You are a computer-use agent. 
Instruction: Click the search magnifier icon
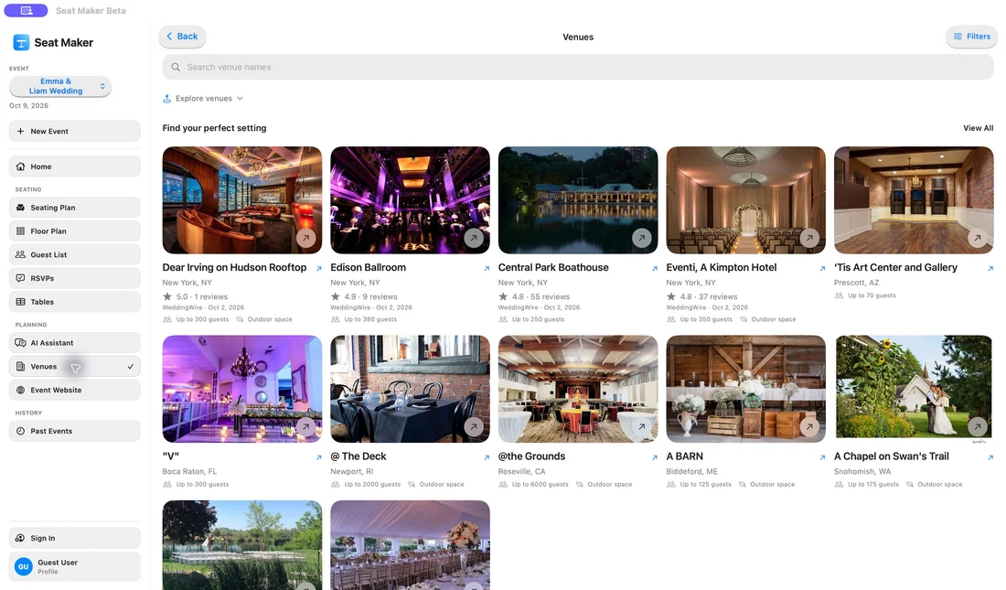pyautogui.click(x=176, y=67)
